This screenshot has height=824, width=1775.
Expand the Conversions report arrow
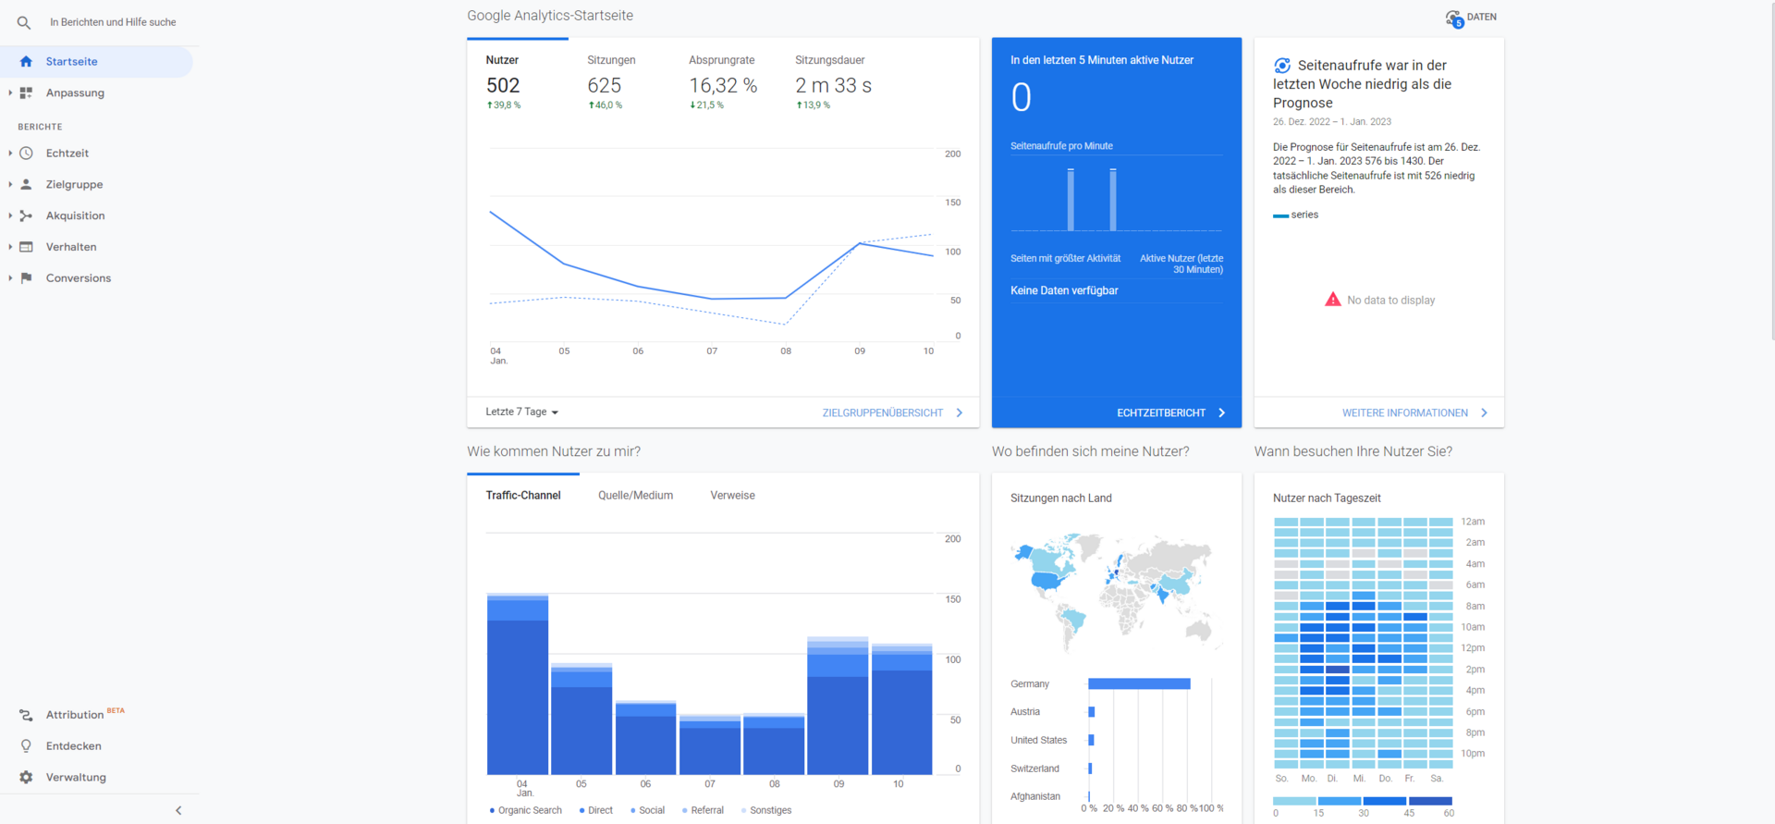tap(10, 278)
